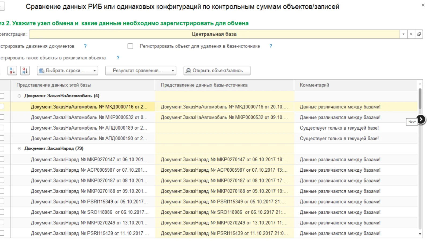Viewport: 429px width, 241px height.
Task: Open 'Центральная база' node with open-form icon
Action: 419,34
